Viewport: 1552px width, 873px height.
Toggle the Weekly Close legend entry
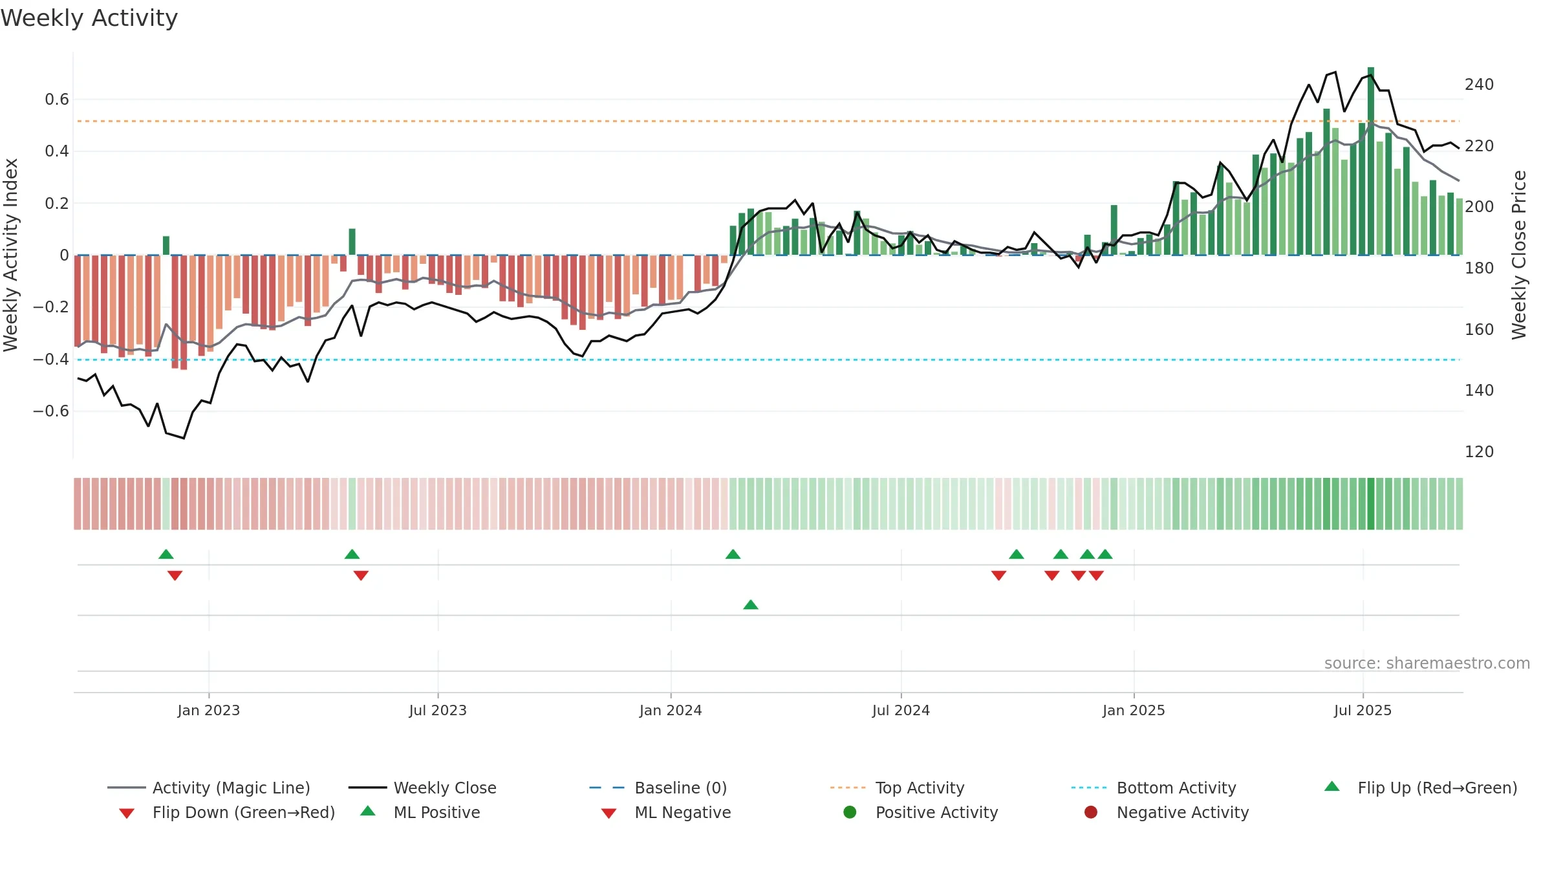(422, 788)
